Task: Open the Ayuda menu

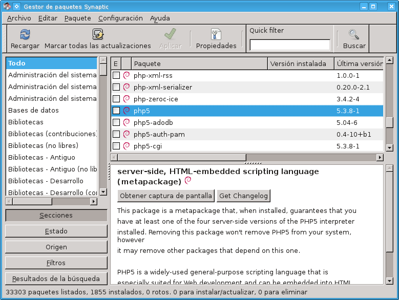Action: [160, 18]
